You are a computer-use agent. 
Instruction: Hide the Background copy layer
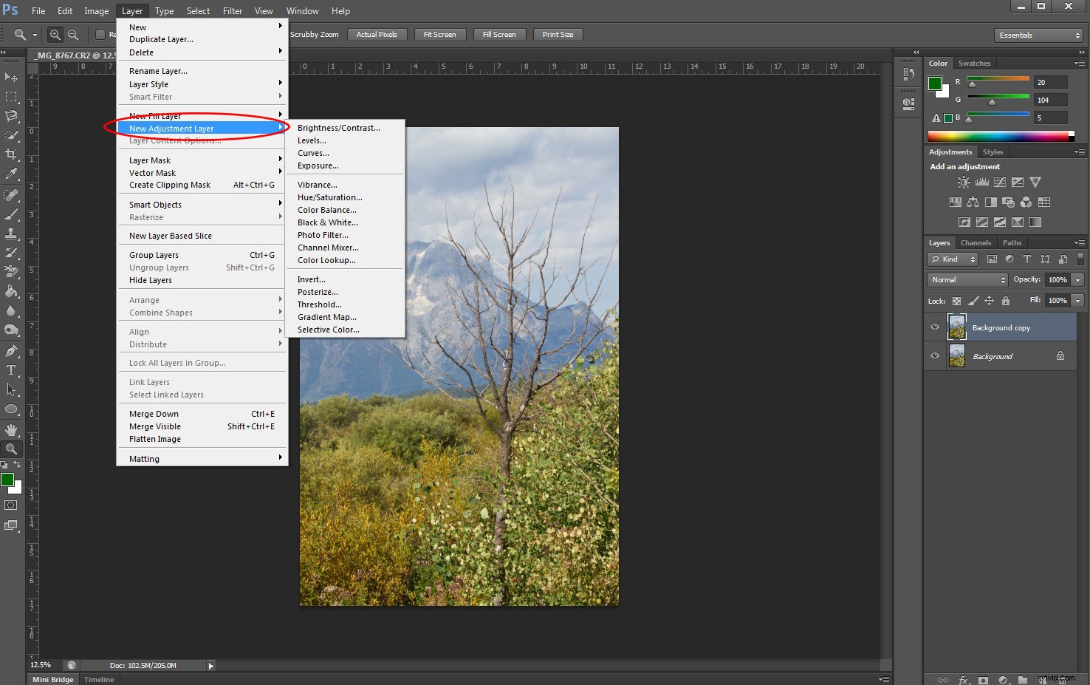point(934,327)
